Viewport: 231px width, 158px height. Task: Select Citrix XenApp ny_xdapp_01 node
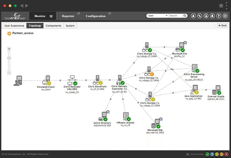[x=150, y=97]
